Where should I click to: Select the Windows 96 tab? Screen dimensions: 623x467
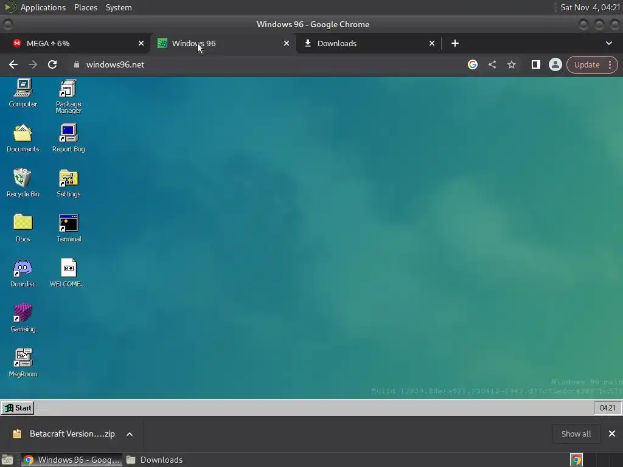pos(223,43)
